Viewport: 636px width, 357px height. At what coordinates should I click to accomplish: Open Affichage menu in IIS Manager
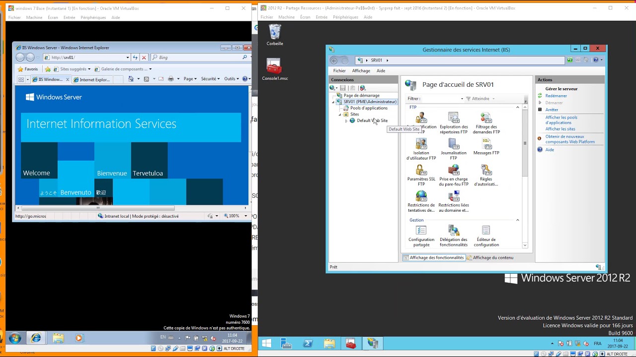tap(361, 70)
